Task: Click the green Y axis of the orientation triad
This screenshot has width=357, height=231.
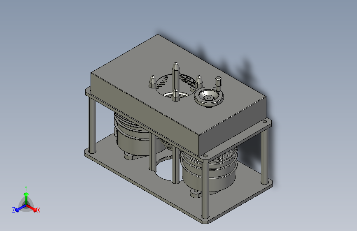Action: [x=26, y=197]
